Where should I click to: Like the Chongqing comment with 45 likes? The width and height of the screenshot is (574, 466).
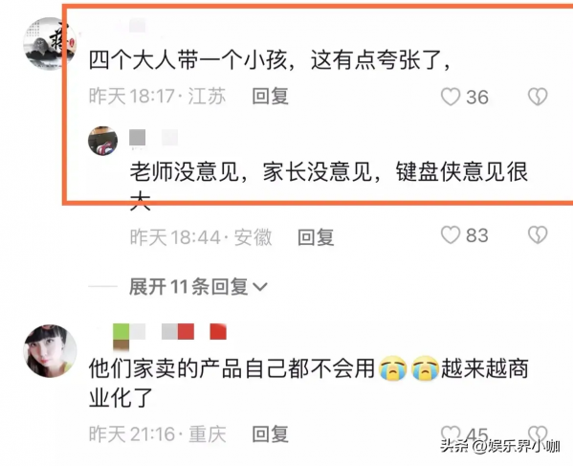[x=451, y=433]
